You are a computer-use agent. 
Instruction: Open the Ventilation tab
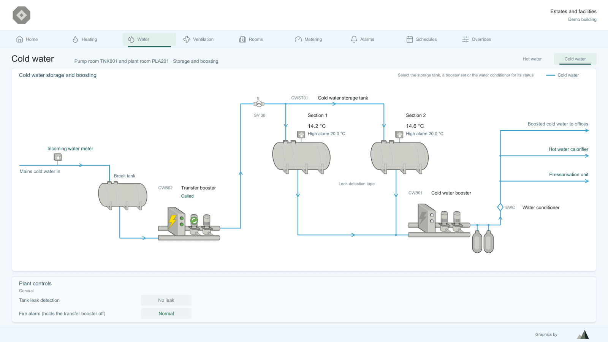pos(198,39)
